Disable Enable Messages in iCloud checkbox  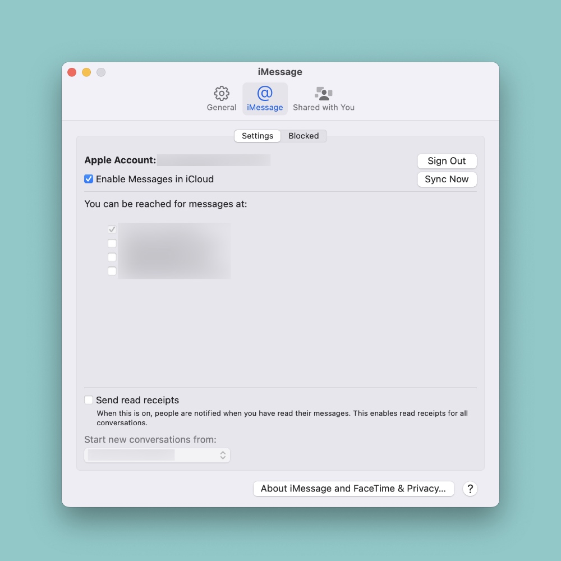pos(89,180)
